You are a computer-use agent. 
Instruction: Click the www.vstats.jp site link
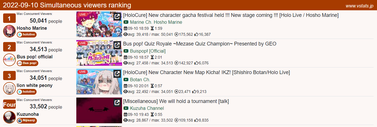pos(359,6)
